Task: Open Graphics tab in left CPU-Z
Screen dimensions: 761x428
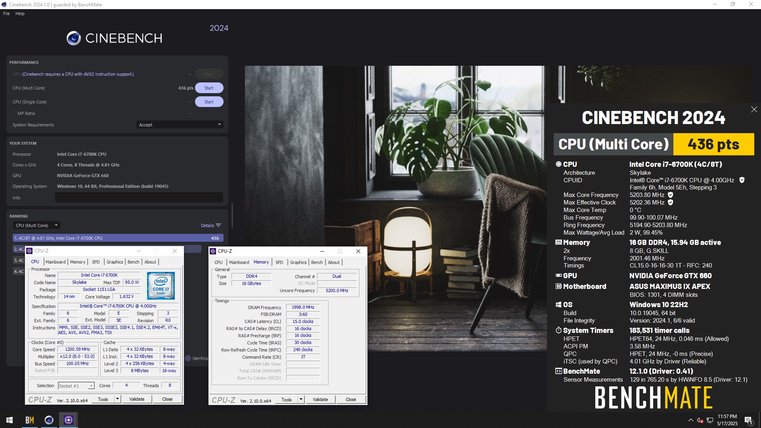Action: tap(115, 262)
